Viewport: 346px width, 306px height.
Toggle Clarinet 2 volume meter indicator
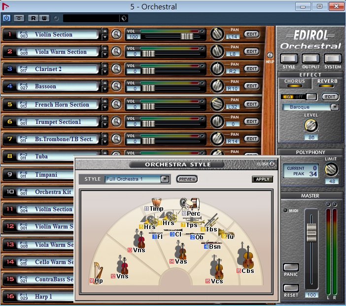pyautogui.click(x=202, y=66)
